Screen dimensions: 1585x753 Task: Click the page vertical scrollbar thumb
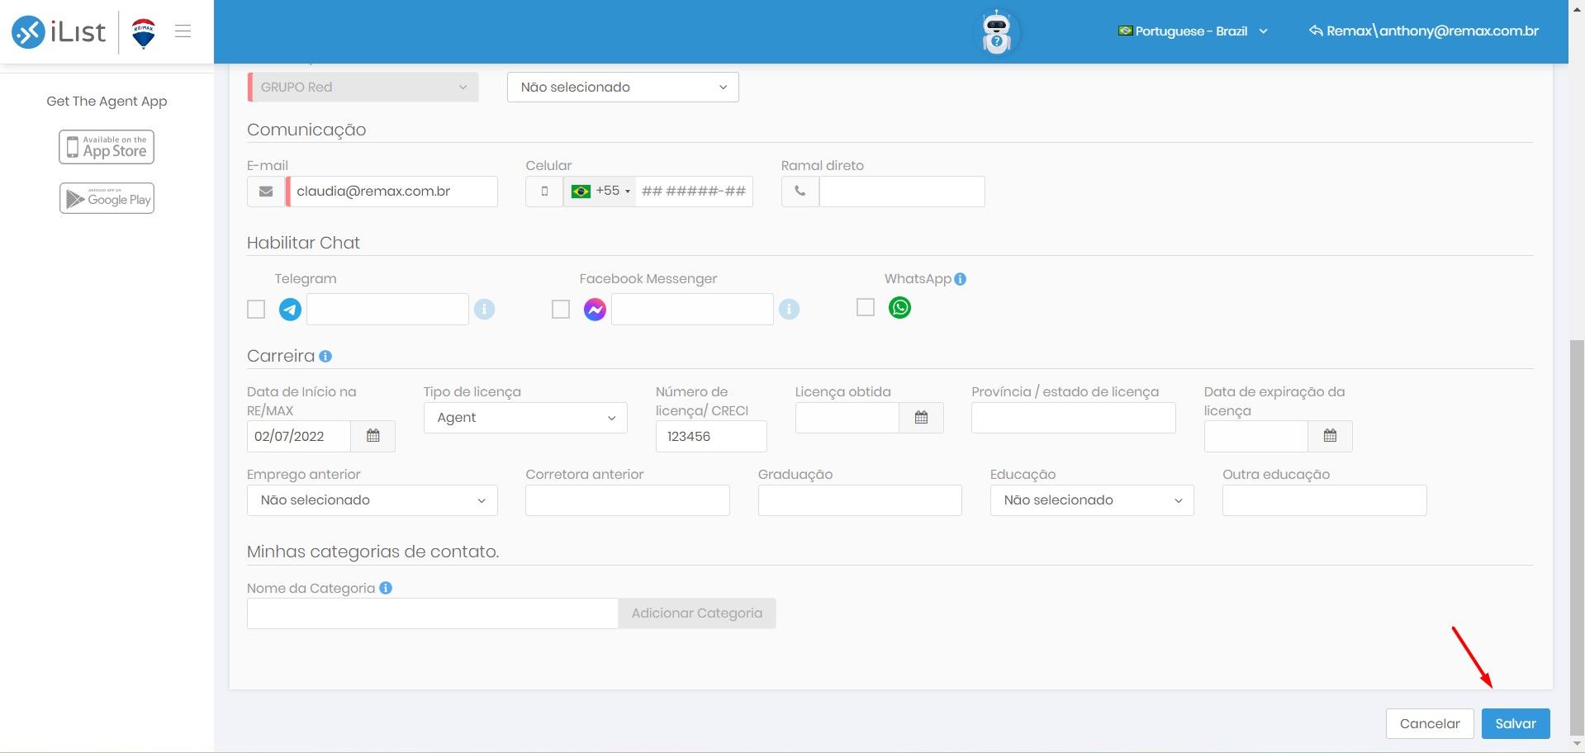[1577, 537]
